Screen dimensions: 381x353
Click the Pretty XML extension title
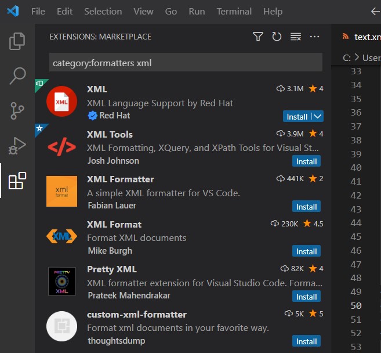coord(112,269)
